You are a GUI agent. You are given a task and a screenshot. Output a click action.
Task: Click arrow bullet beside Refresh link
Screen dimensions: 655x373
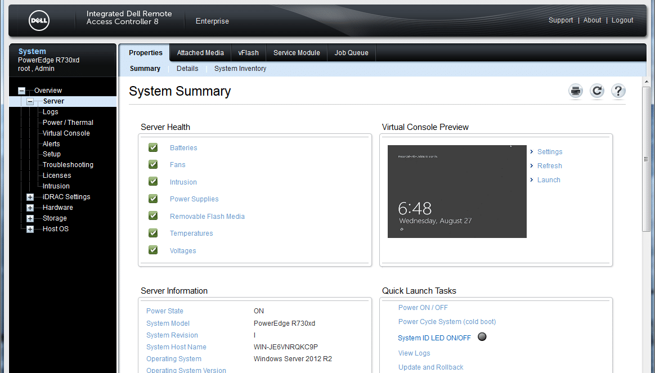point(532,166)
